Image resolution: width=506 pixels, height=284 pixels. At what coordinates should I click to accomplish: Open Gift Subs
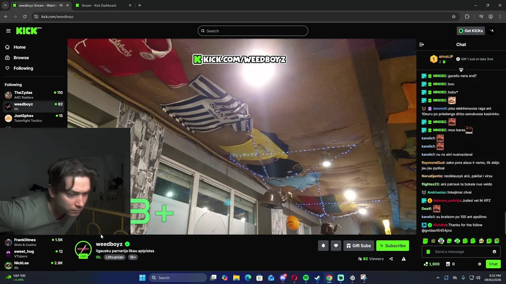point(359,246)
